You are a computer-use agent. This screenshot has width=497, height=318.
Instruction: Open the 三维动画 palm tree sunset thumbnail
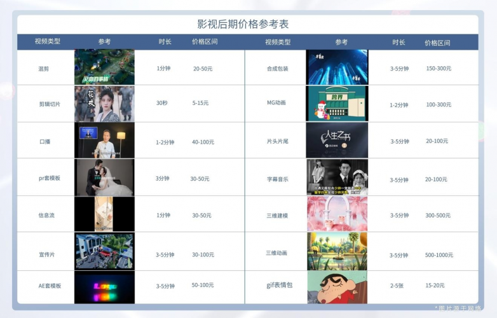337,251
